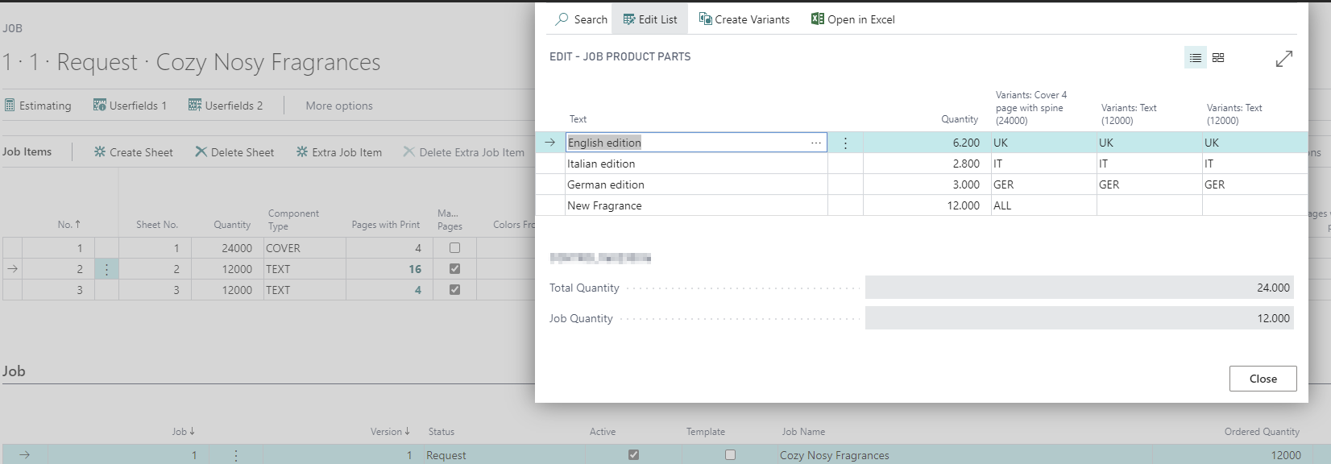Click quantity 2.800 cell
This screenshot has width=1331, height=464.
click(x=927, y=164)
